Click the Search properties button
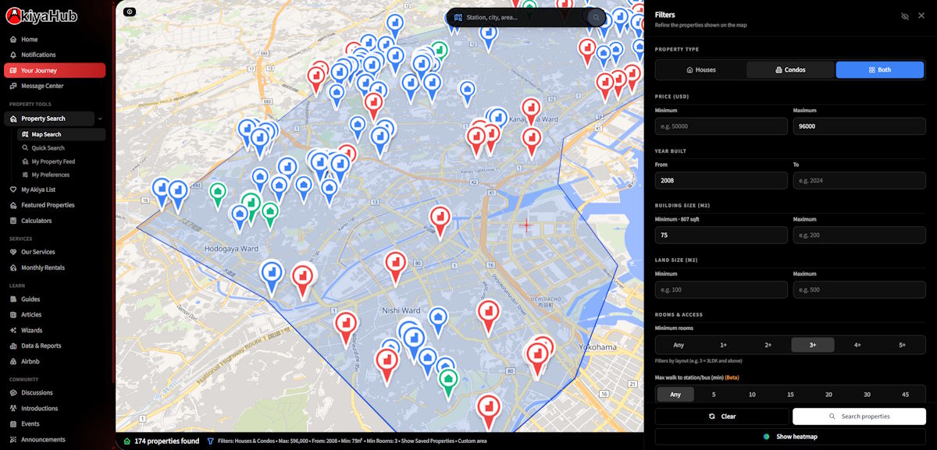937x450 pixels. click(x=859, y=416)
